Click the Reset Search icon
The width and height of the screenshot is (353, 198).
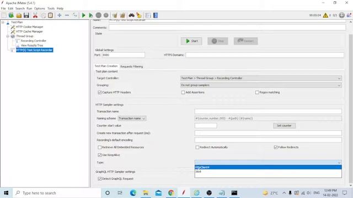point(139,15)
